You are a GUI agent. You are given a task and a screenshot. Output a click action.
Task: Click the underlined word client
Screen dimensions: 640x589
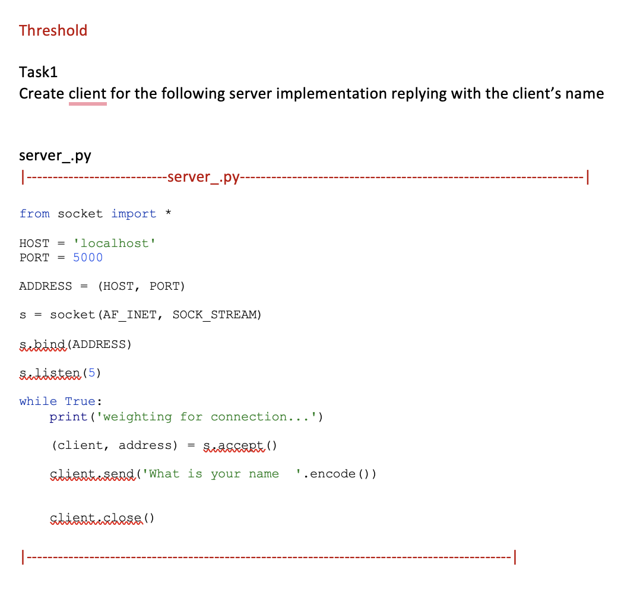coord(87,93)
